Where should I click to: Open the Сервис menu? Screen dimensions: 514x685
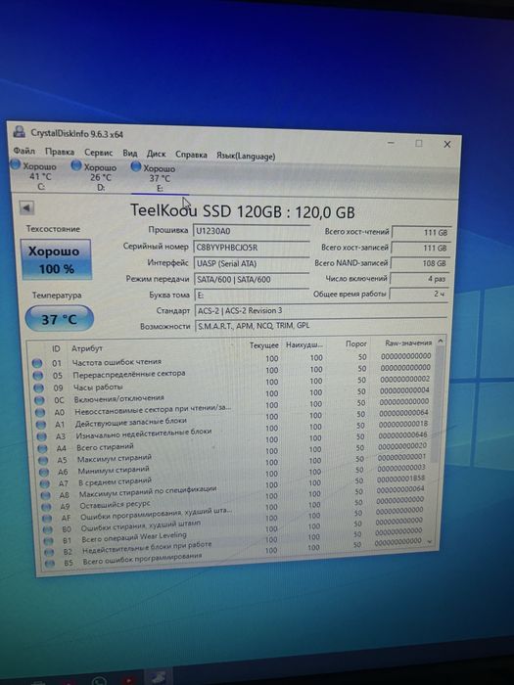pos(98,153)
